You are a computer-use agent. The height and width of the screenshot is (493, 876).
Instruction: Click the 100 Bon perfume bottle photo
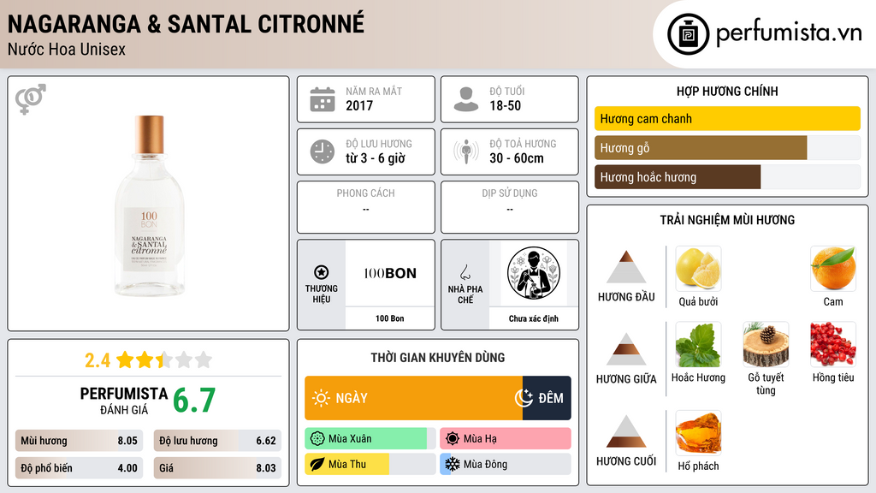click(x=149, y=205)
